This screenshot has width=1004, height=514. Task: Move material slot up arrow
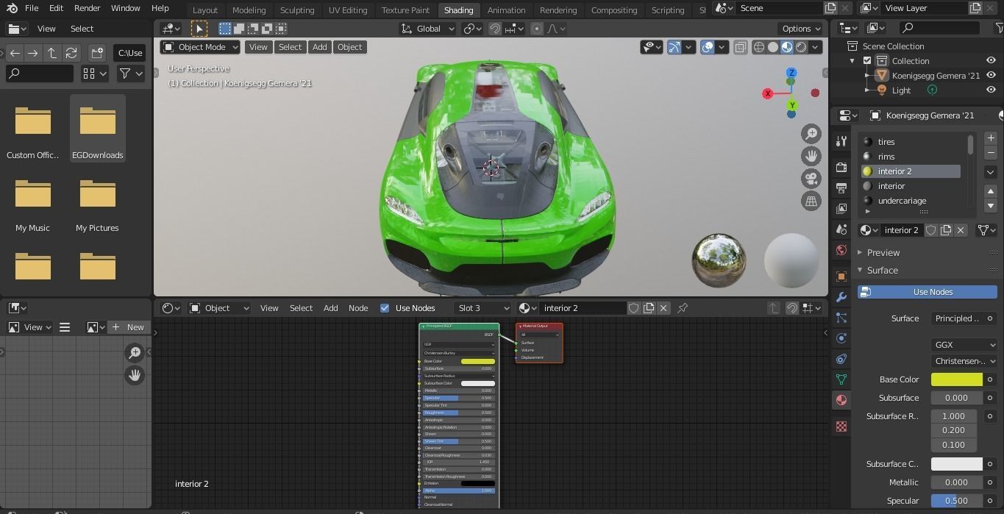991,191
